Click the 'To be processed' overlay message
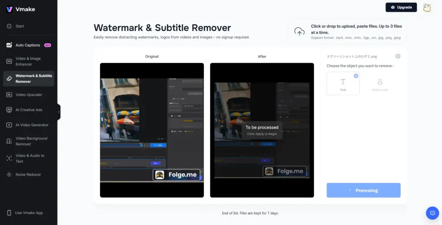Viewport: 442px width, 225px height. pyautogui.click(x=262, y=130)
